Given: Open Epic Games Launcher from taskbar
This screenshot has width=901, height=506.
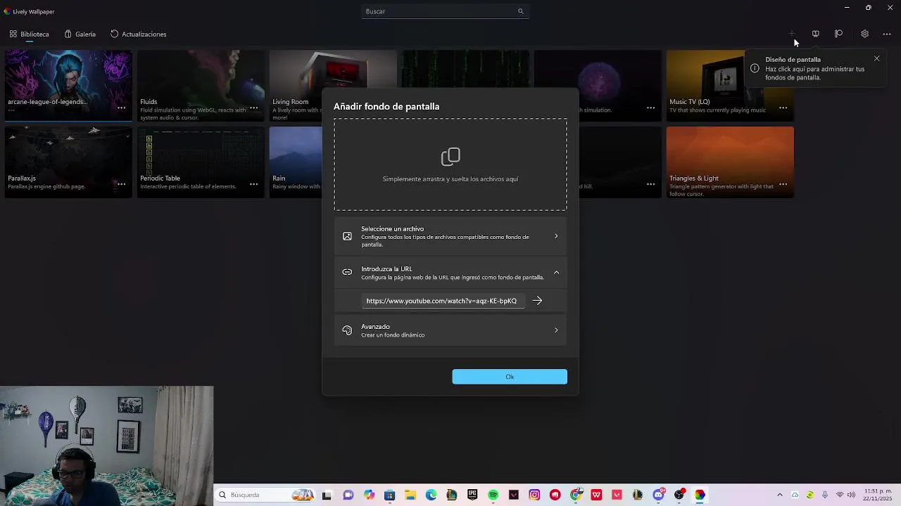Looking at the screenshot, I should [x=472, y=495].
